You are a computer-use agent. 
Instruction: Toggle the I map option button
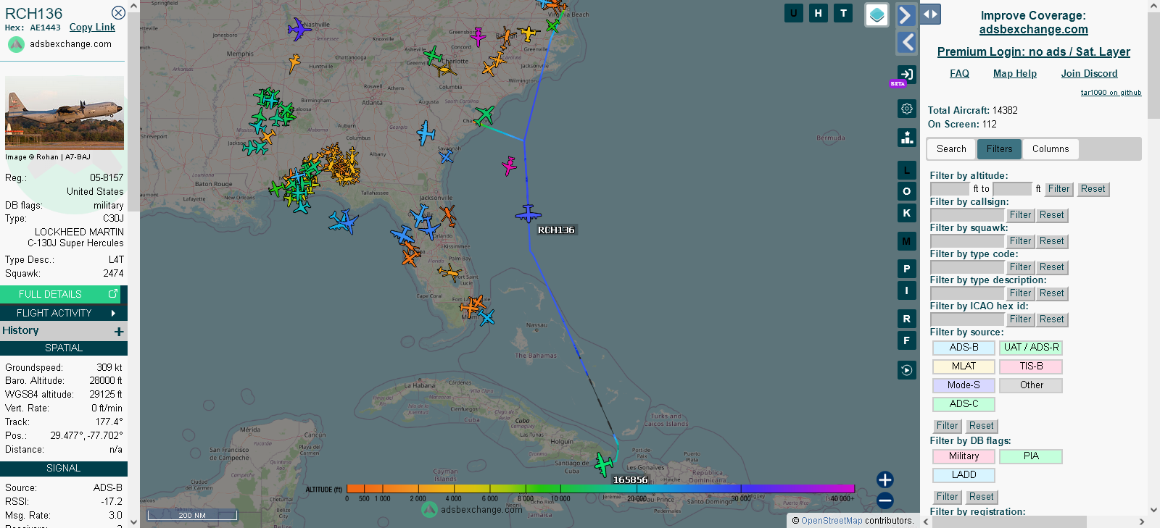[x=907, y=290]
